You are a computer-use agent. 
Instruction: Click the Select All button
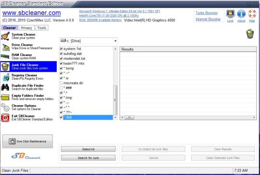(88, 149)
